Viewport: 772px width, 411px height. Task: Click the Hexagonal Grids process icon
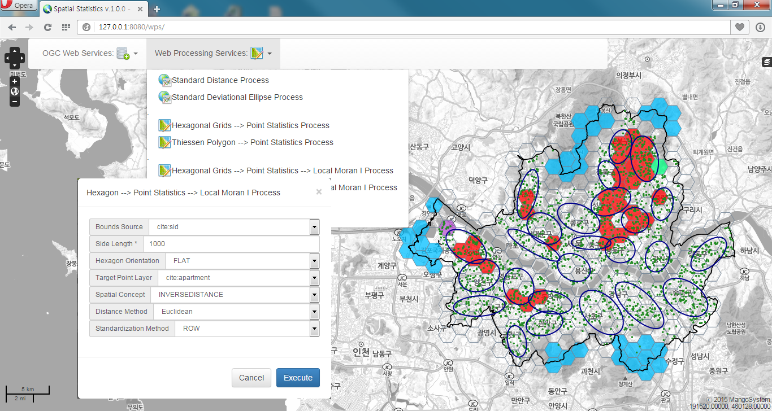pyautogui.click(x=164, y=125)
